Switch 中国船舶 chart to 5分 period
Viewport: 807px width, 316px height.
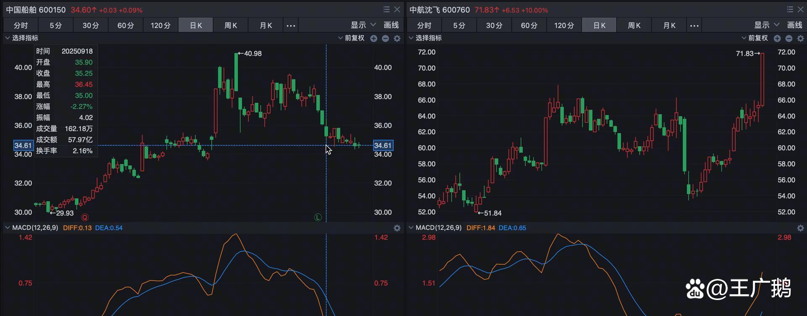55,25
